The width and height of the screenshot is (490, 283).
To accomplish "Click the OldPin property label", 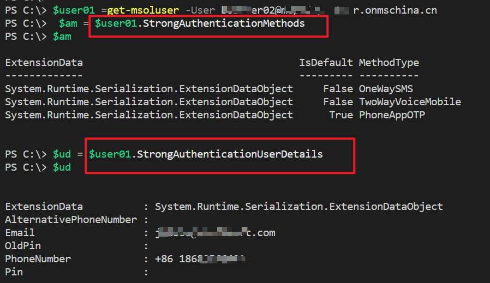I will click(23, 246).
